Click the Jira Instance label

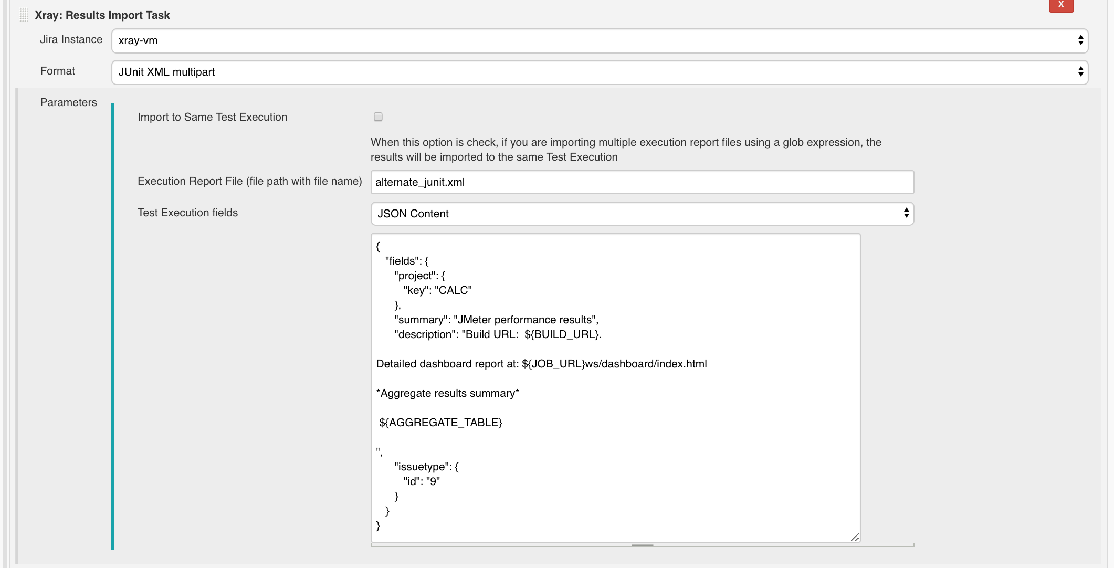(x=71, y=40)
